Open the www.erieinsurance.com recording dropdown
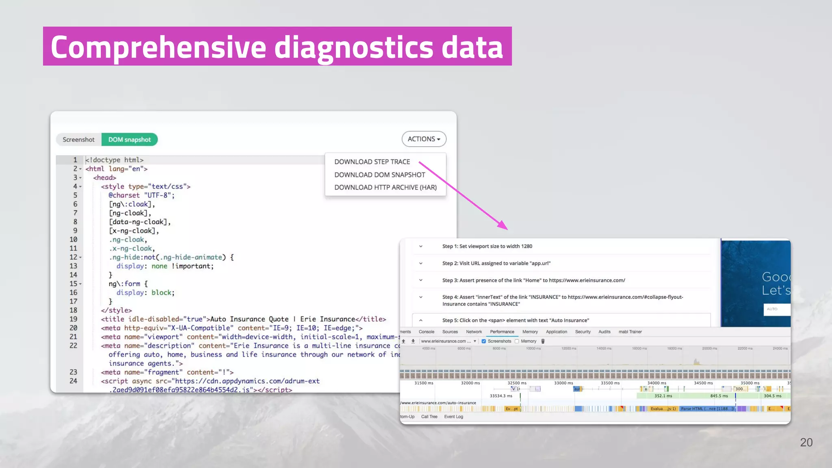The image size is (832, 468). [x=448, y=341]
